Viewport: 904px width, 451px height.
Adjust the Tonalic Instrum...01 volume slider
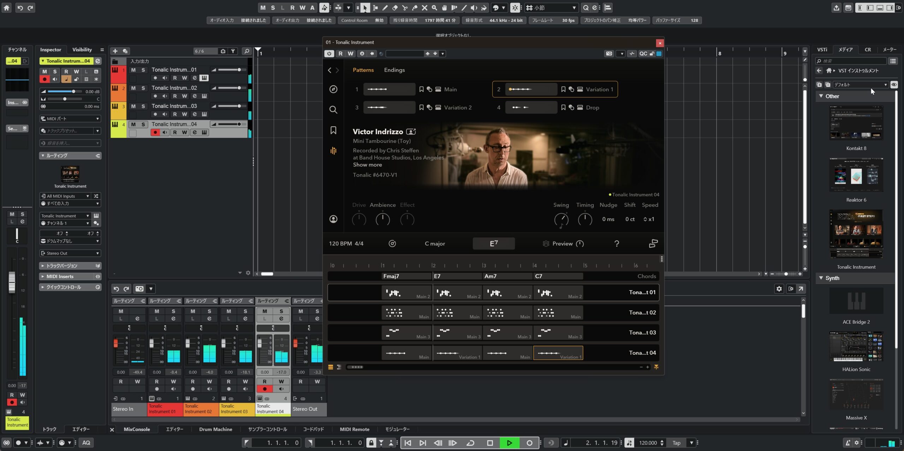[239, 70]
